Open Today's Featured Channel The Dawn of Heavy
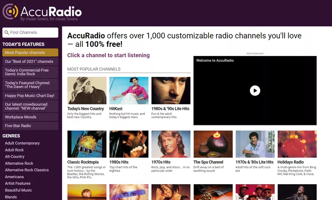 tap(30, 85)
